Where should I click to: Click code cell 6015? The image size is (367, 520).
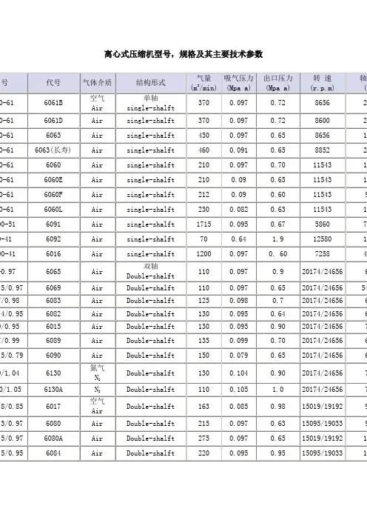pos(54,327)
